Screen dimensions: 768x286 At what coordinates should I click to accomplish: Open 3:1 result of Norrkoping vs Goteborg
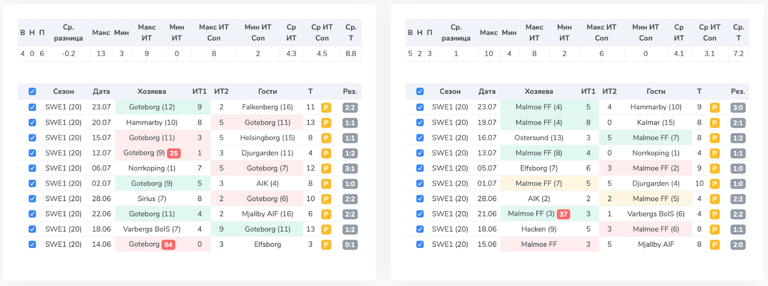tap(350, 169)
